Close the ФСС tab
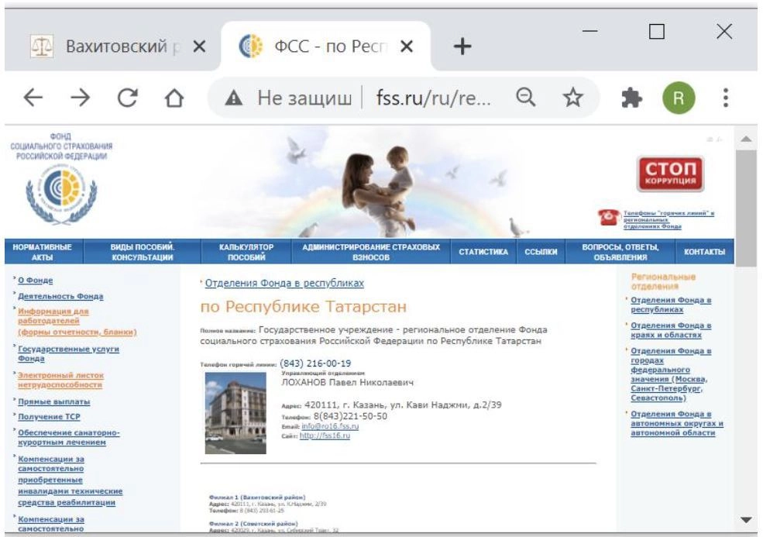763x537 pixels. pos(407,46)
